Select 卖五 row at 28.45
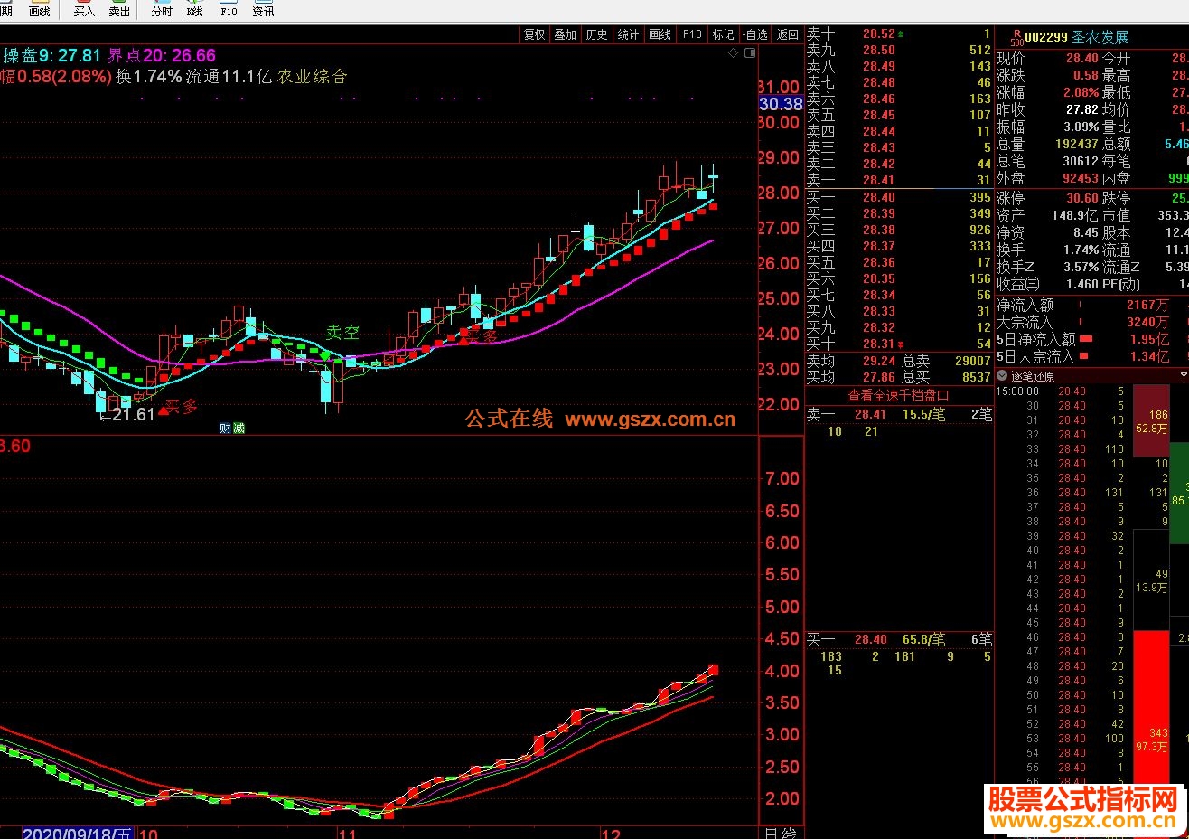 click(899, 115)
